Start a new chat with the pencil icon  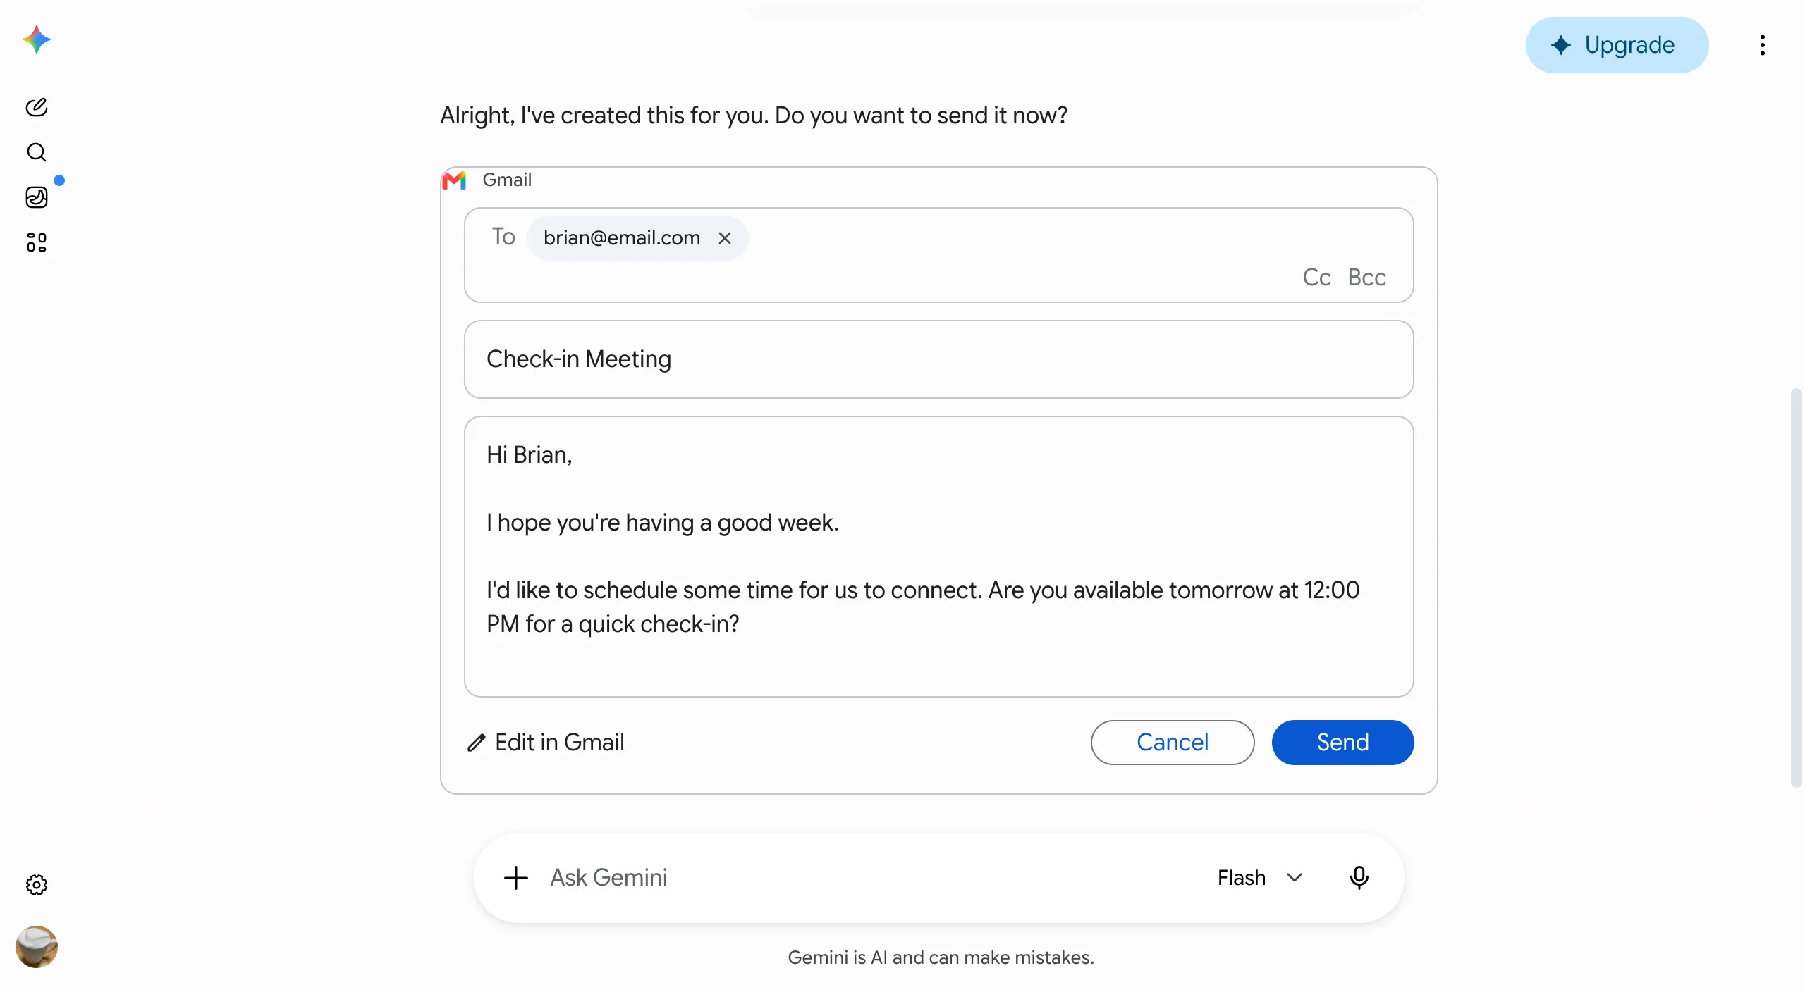37,107
